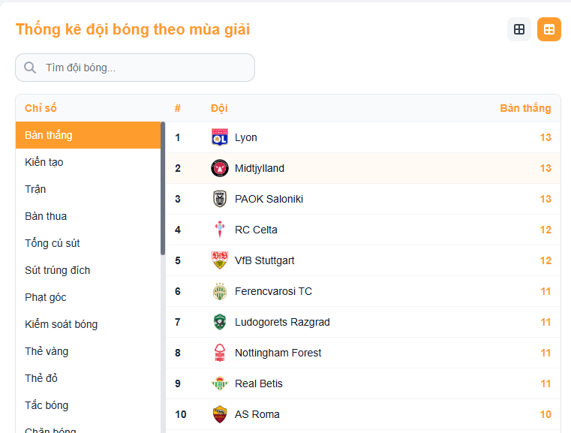Choose the Tổng cú sút metric

click(x=53, y=243)
